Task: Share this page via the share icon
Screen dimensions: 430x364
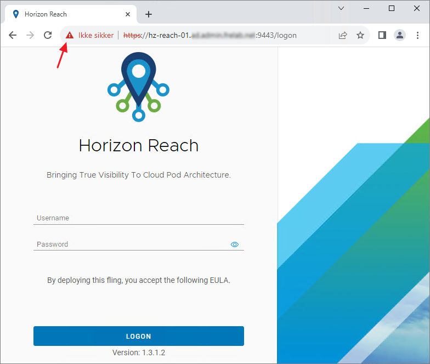Action: (343, 35)
